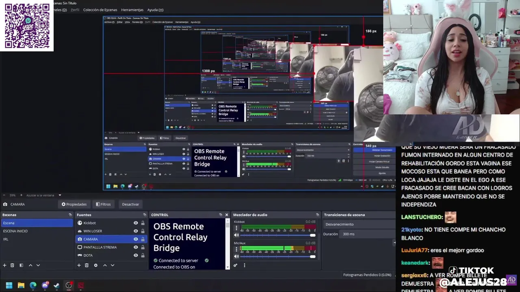Image resolution: width=520 pixels, height=292 pixels.
Task: Click the CONTROL panel vertical scrollbar
Action: pos(227,244)
